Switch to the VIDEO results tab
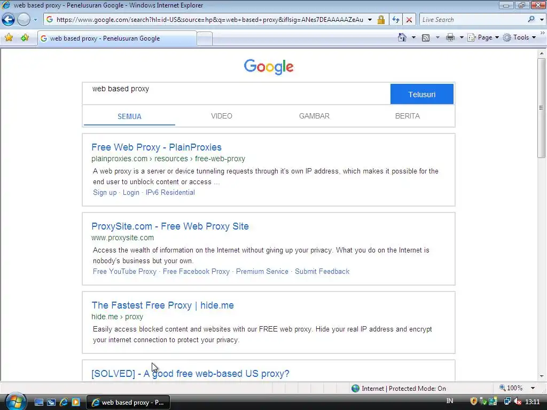547x410 pixels. [222, 116]
